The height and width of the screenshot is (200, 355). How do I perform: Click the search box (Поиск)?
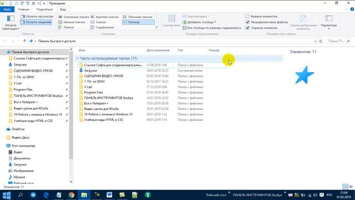(x=339, y=41)
